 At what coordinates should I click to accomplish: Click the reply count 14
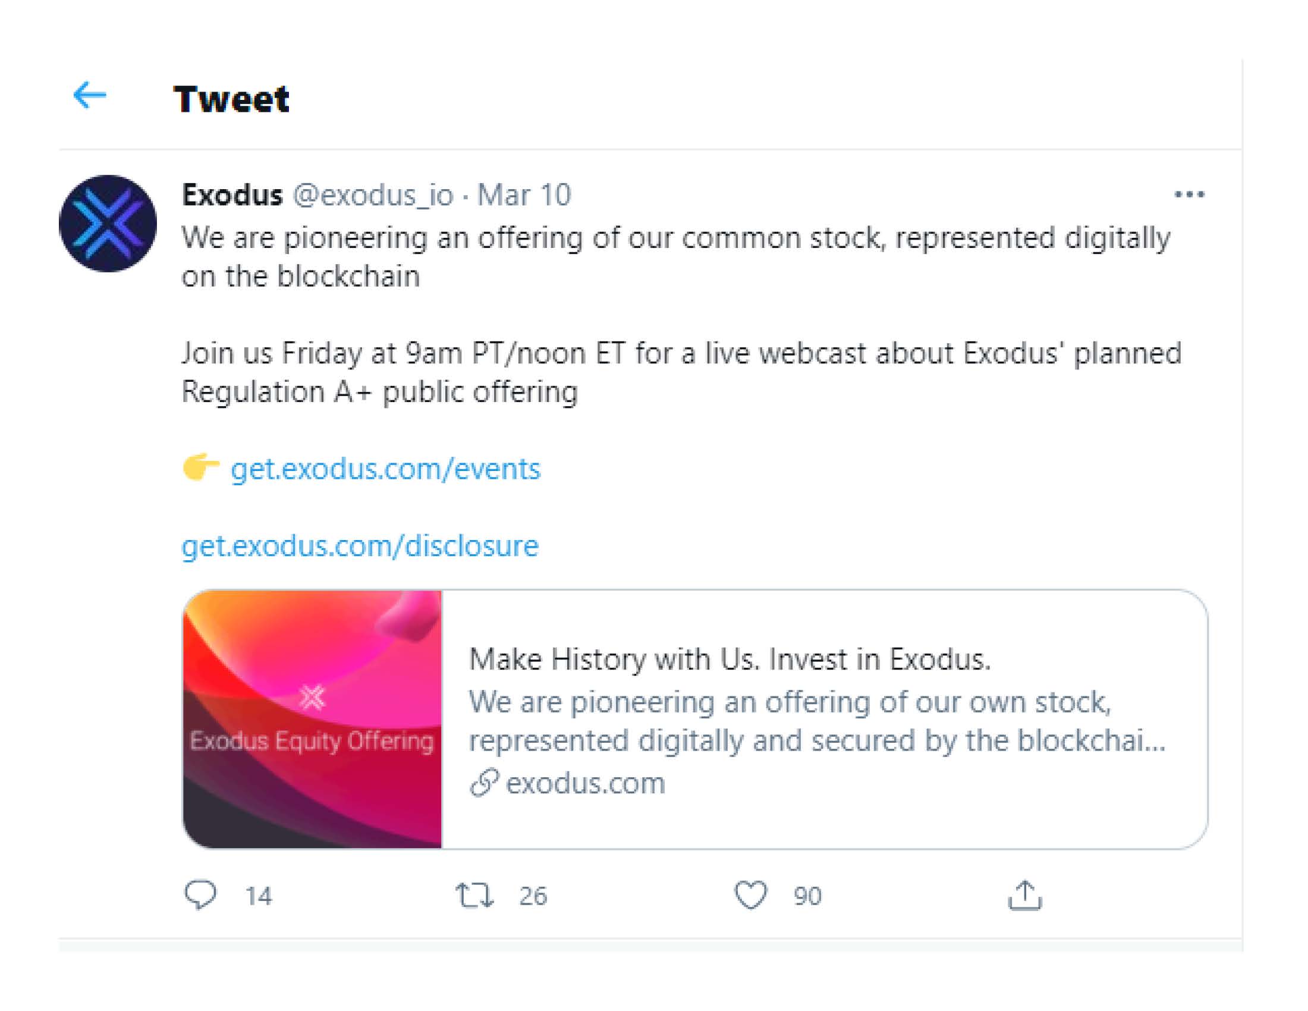point(259,896)
